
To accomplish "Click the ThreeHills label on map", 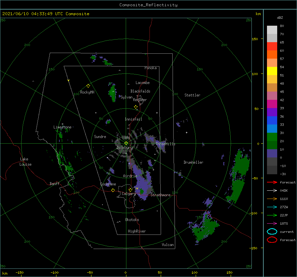I will (166, 144).
